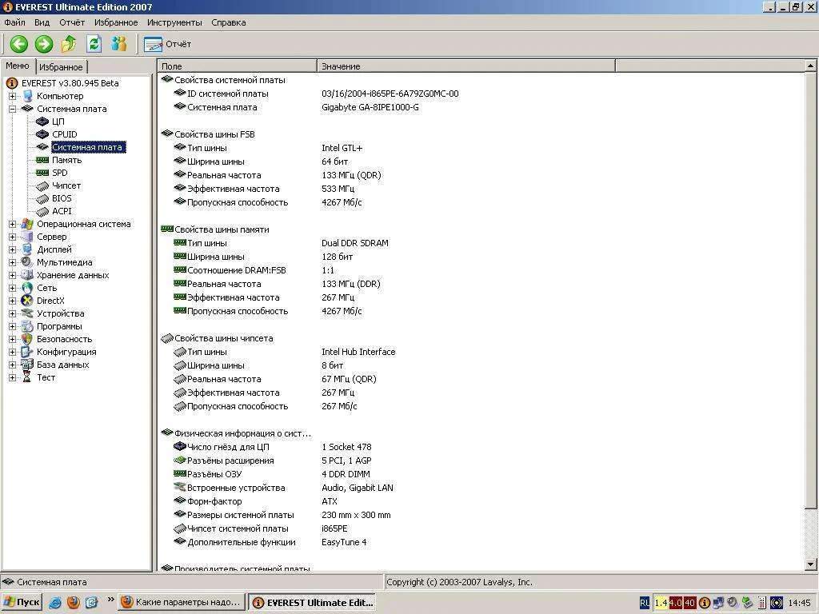Expand the Мультимедиа tree node

point(13,262)
